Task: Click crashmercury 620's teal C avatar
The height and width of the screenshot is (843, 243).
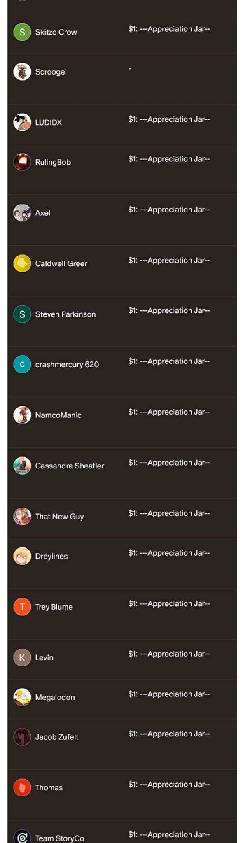Action: (x=22, y=364)
